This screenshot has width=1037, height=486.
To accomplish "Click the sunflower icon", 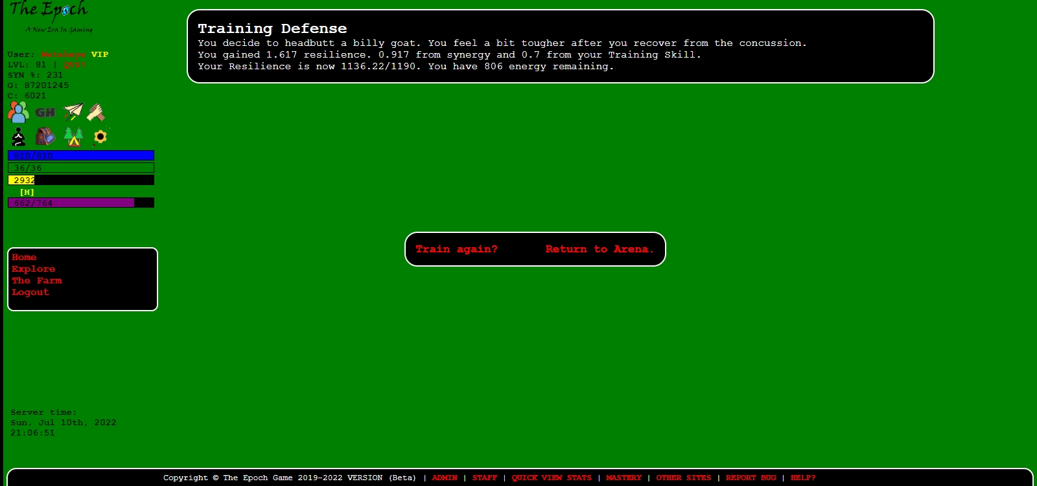I will tap(100, 137).
